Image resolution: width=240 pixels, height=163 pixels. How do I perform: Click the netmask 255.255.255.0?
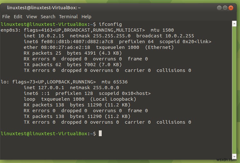[x=112, y=36]
